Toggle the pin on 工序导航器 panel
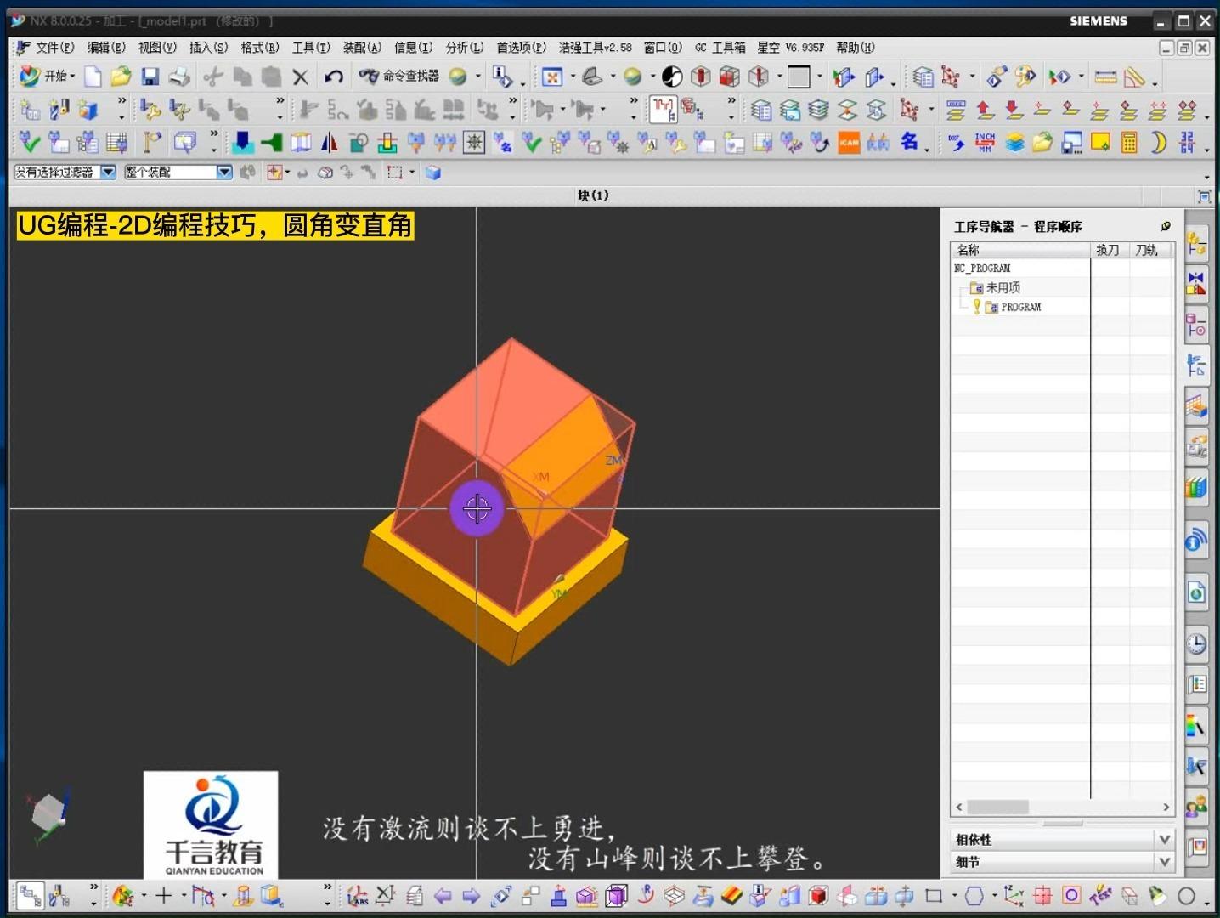 1166,226
